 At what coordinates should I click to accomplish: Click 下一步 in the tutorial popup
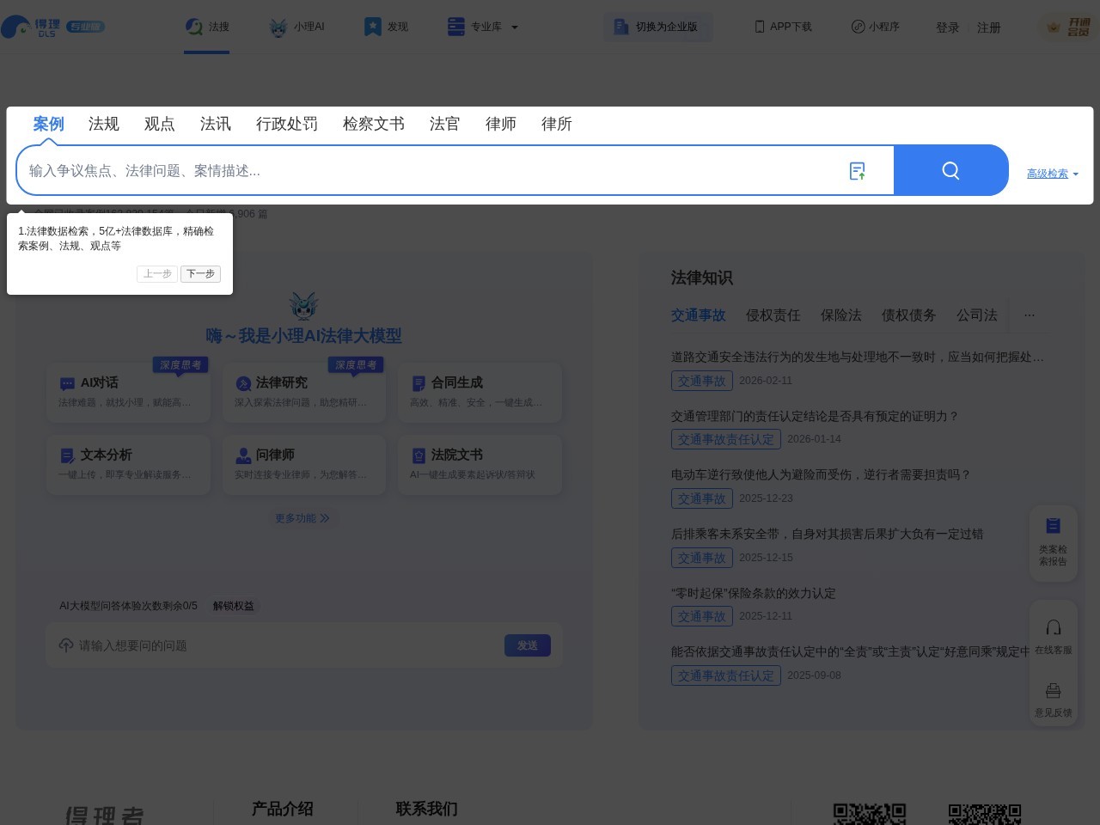coord(200,273)
